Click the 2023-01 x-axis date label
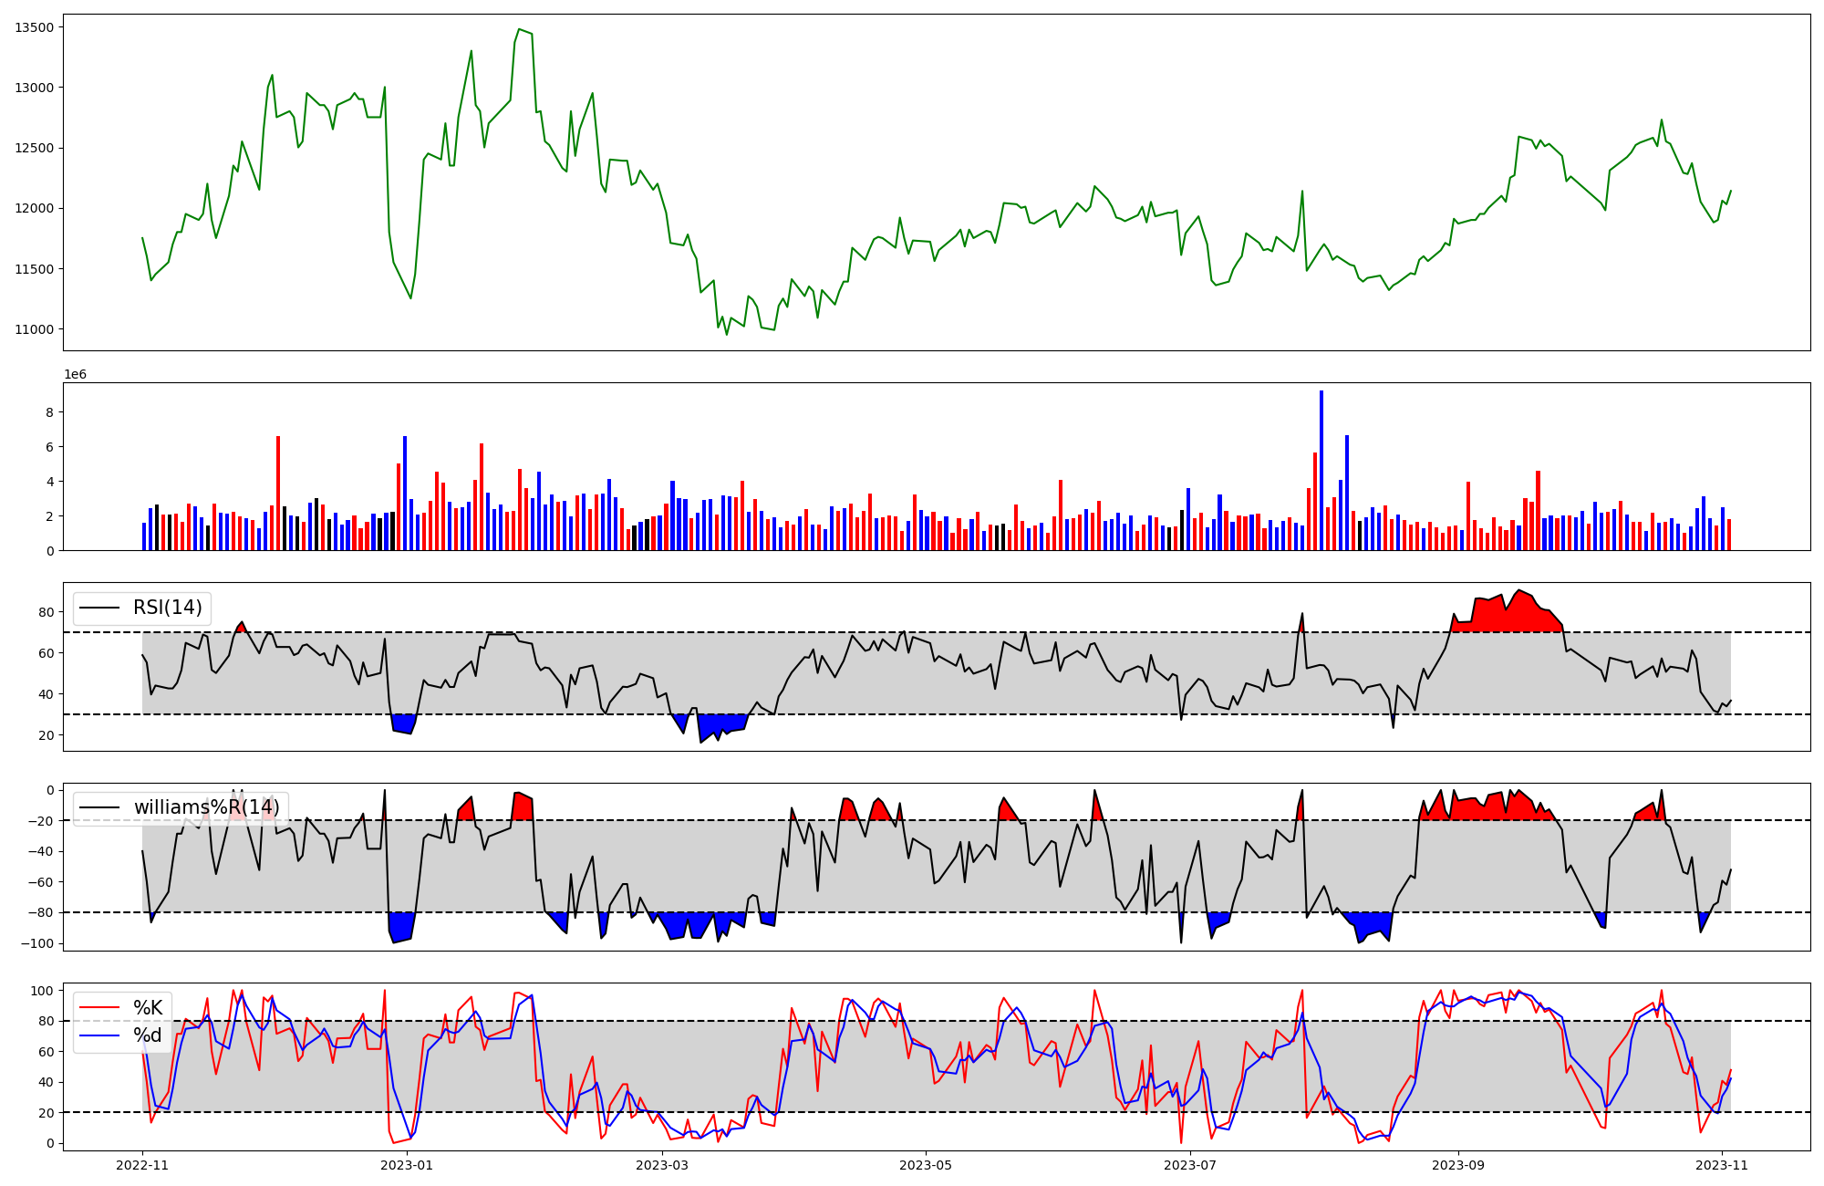This screenshot has height=1186, width=1824. click(407, 1165)
